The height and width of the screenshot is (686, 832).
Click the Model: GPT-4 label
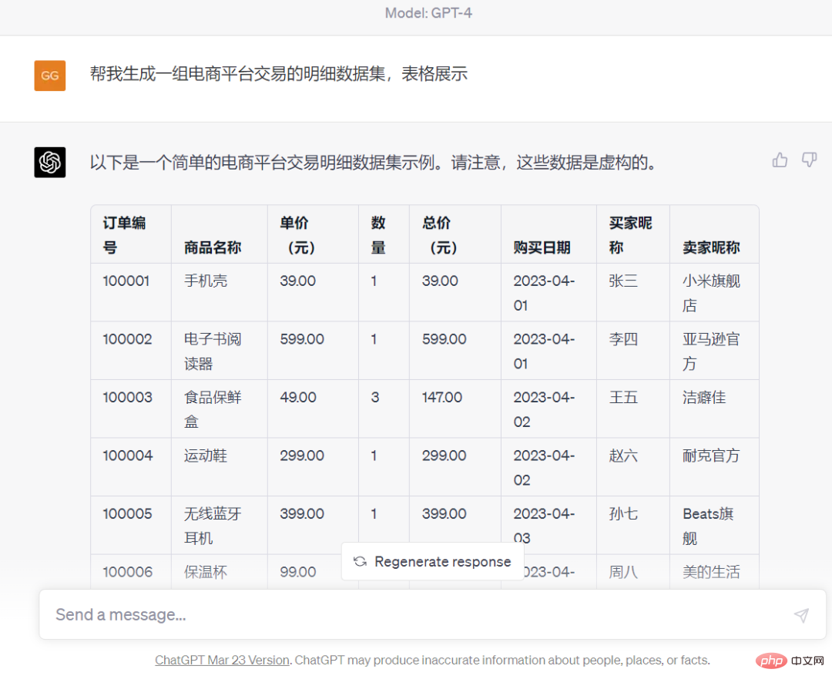tap(428, 13)
